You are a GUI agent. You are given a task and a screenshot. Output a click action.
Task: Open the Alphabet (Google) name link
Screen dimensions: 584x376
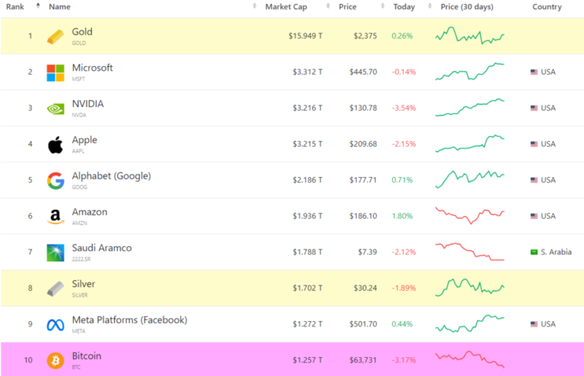[x=111, y=175]
